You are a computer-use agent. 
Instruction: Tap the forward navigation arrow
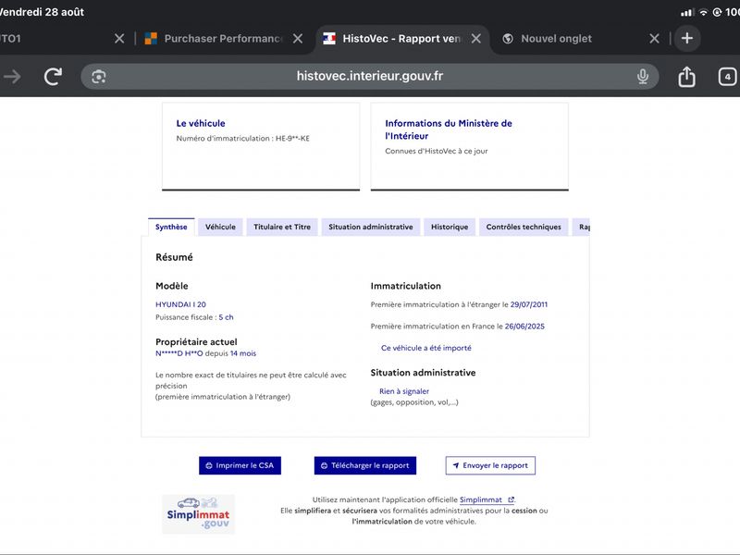(12, 77)
